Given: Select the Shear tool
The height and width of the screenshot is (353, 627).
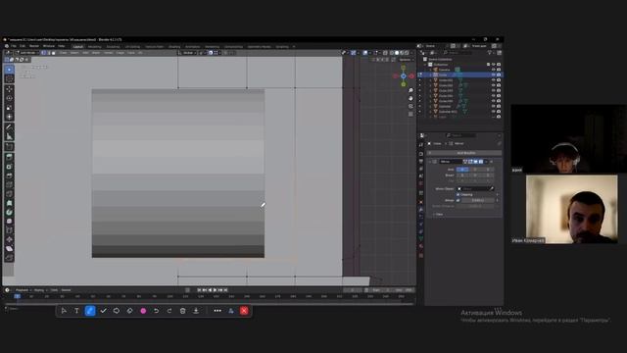Looking at the screenshot, I should [9, 249].
